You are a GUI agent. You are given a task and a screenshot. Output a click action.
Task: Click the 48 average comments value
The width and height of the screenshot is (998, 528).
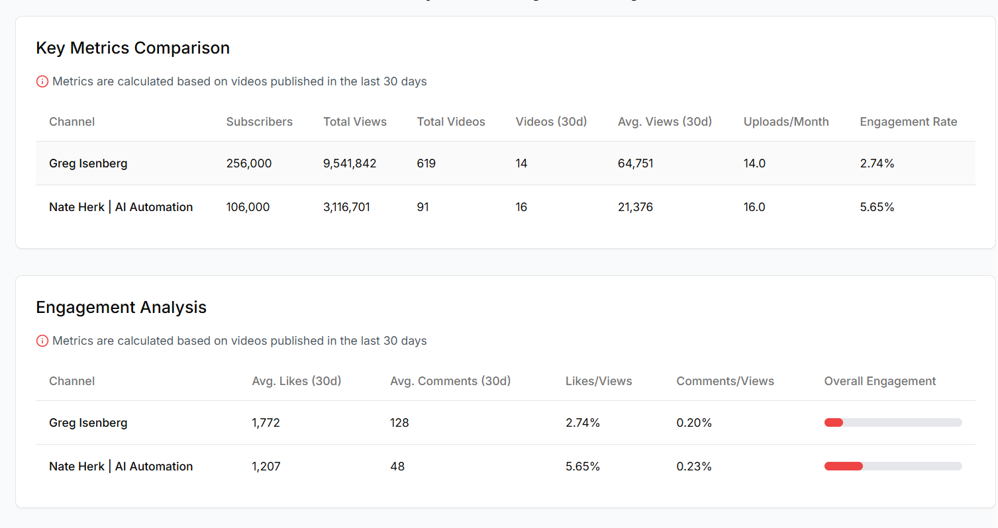pos(397,466)
